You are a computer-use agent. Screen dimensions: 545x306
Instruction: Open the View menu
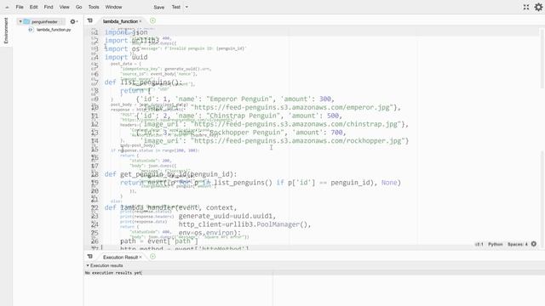pyautogui.click(x=65, y=7)
